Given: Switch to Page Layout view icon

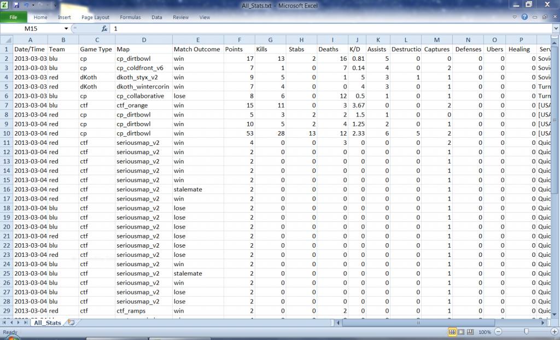Looking at the screenshot, I should pos(461,332).
